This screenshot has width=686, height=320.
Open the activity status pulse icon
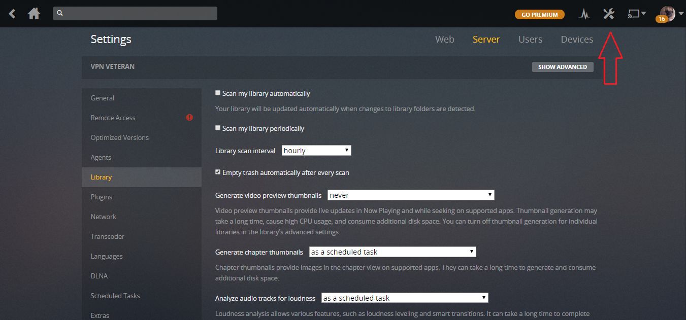click(x=584, y=14)
